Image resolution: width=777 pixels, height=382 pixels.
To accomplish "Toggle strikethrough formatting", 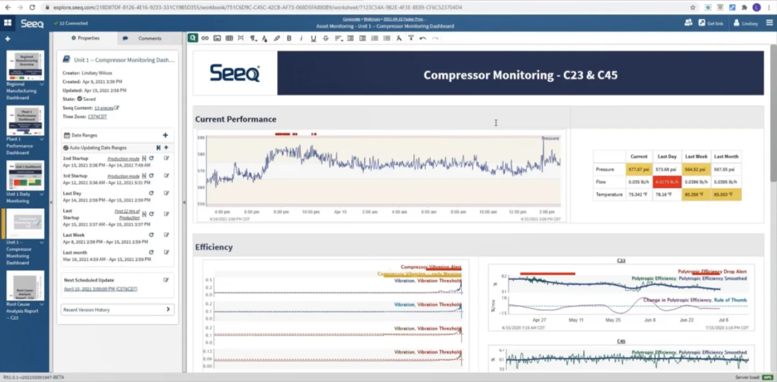I will click(325, 38).
